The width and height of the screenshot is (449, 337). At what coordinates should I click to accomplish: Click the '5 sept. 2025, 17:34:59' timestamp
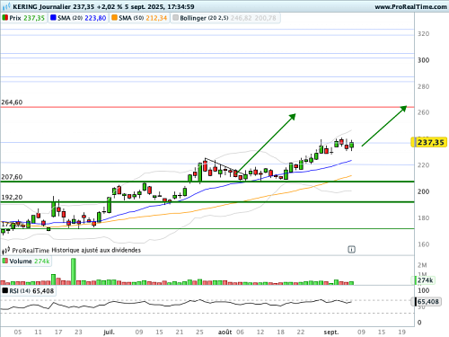pos(160,6)
